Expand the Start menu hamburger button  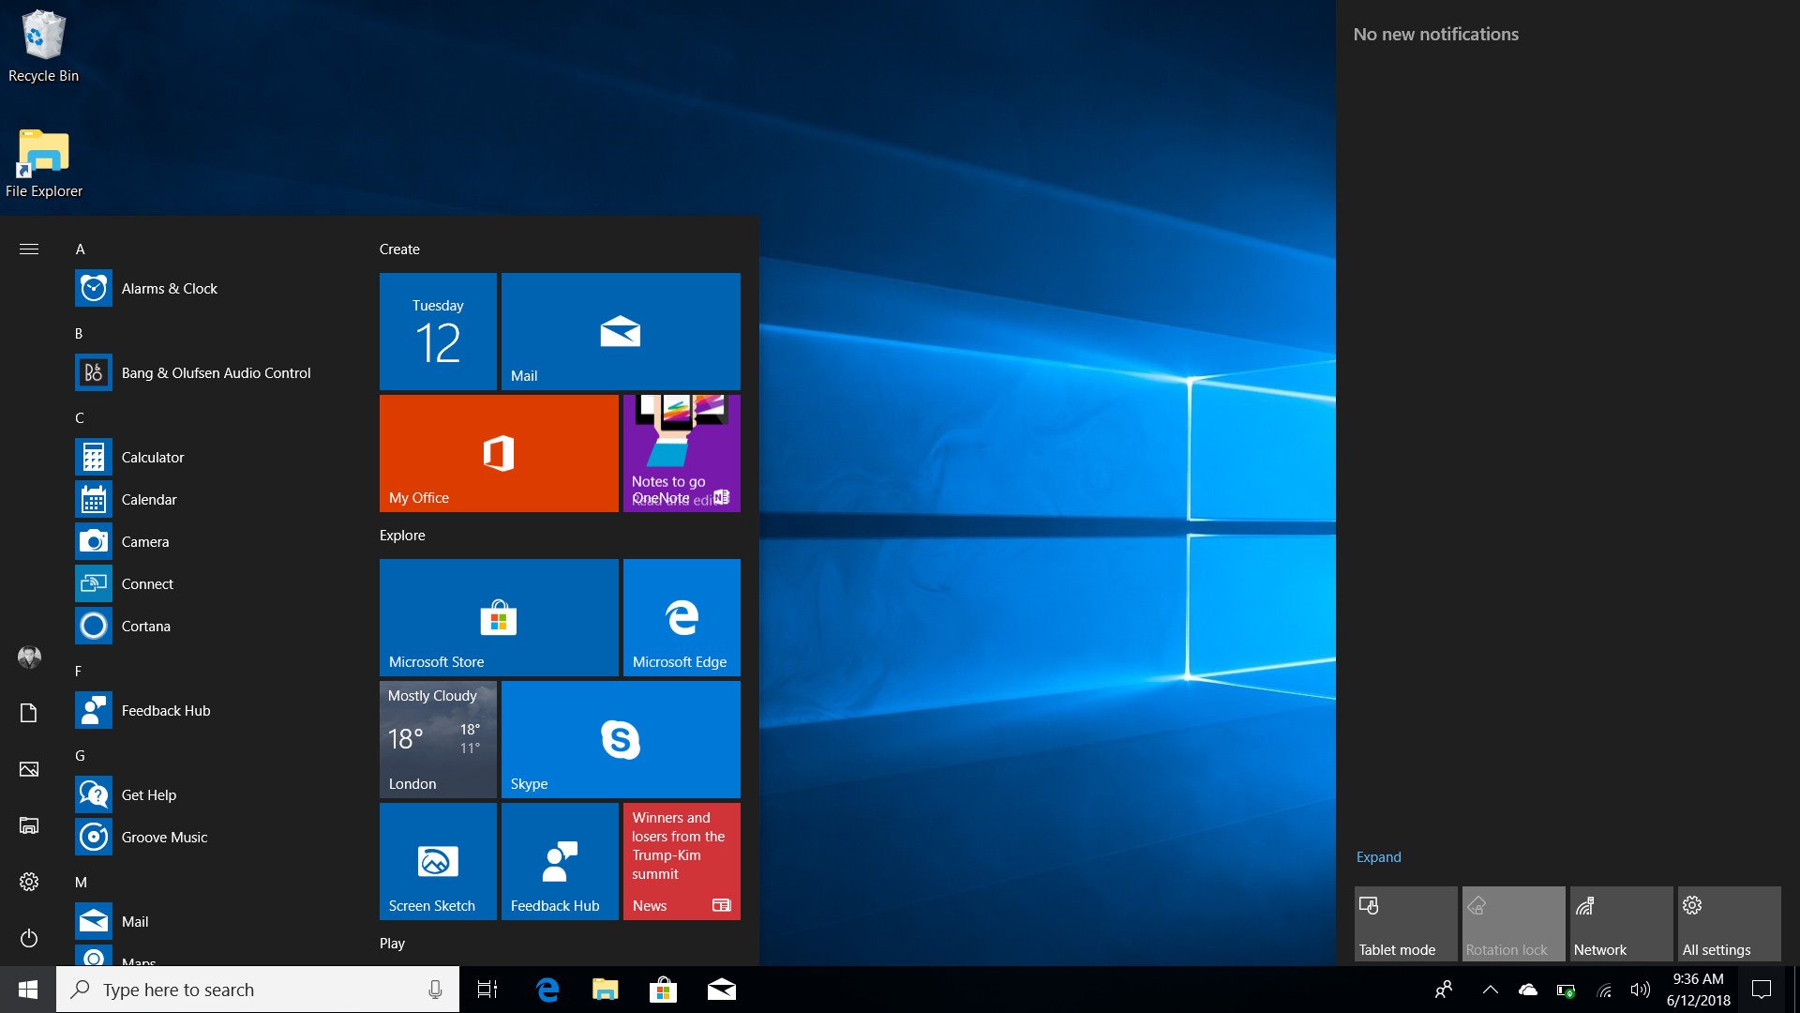coord(29,249)
